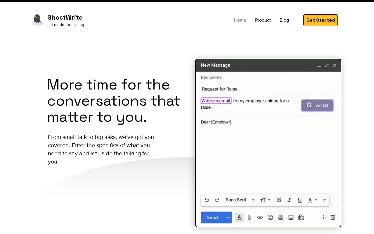Go to the Home nav item
This screenshot has height=234, width=374.
240,20
